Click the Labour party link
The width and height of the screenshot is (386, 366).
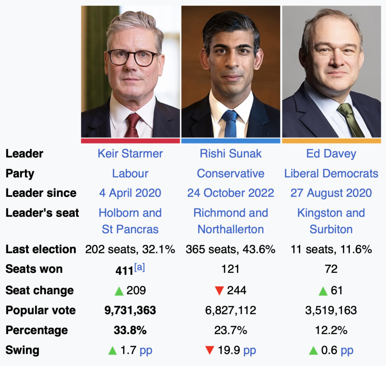click(x=130, y=173)
